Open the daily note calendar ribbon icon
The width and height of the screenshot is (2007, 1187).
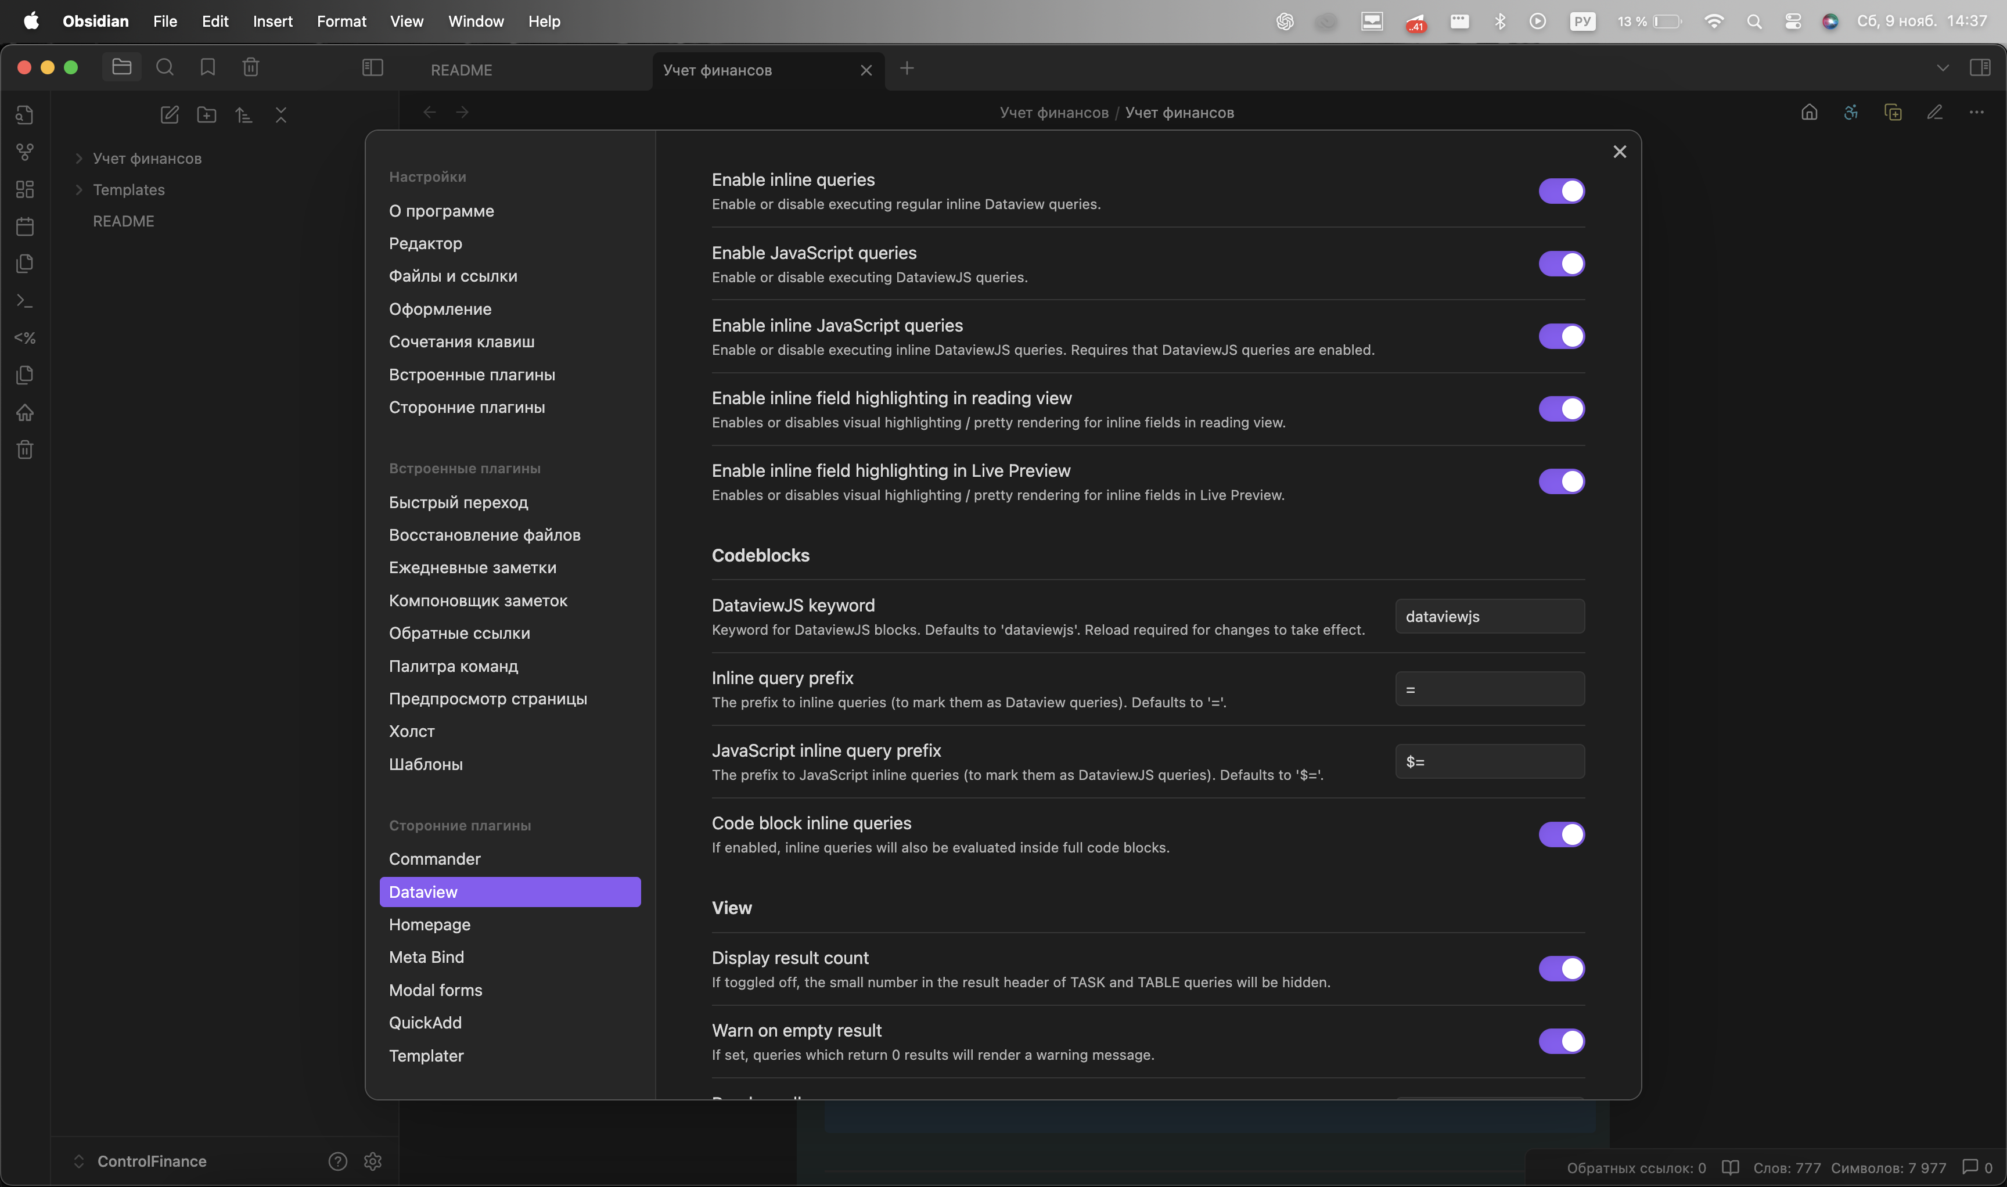pos(25,226)
